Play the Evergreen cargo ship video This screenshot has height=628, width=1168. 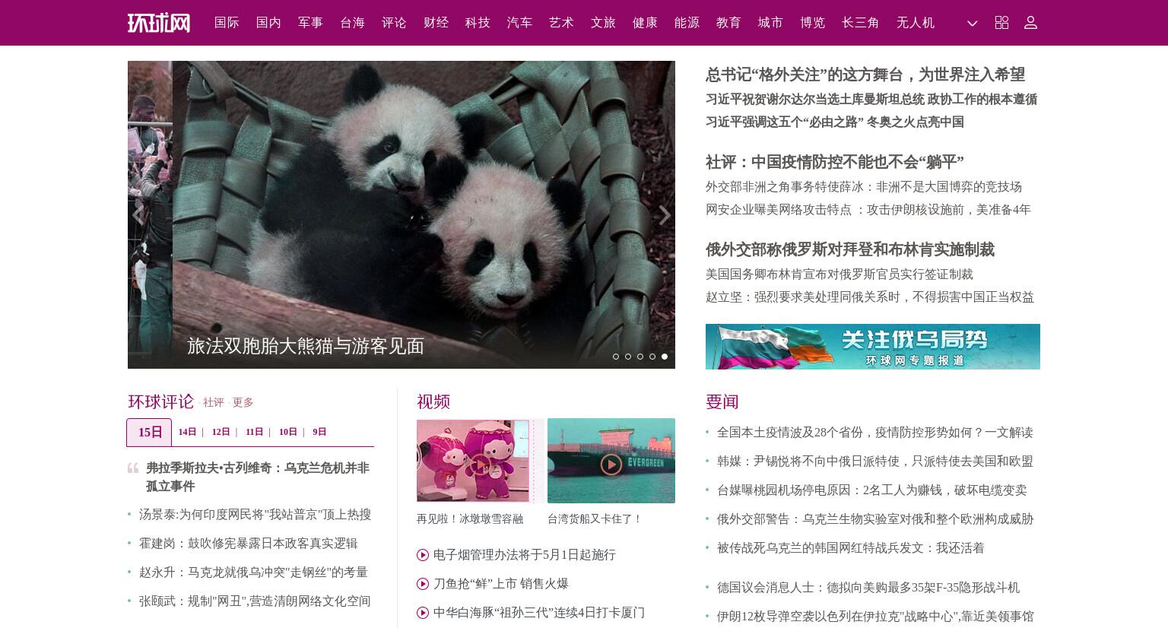pyautogui.click(x=611, y=465)
